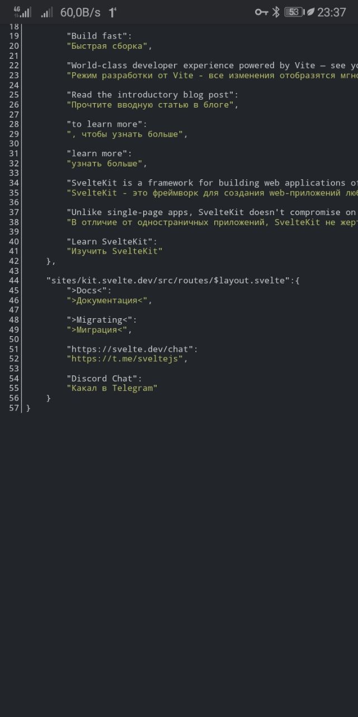Click line number 44 in the gutter

14,281
